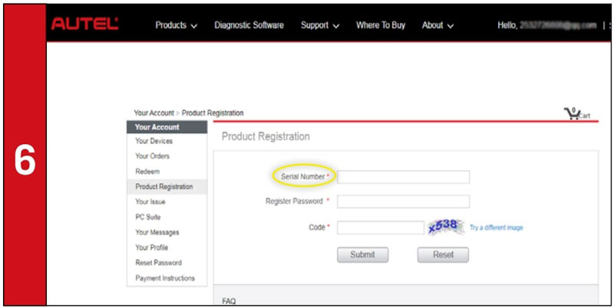Open Diagnostic Software page
The width and height of the screenshot is (614, 308).
tap(249, 25)
